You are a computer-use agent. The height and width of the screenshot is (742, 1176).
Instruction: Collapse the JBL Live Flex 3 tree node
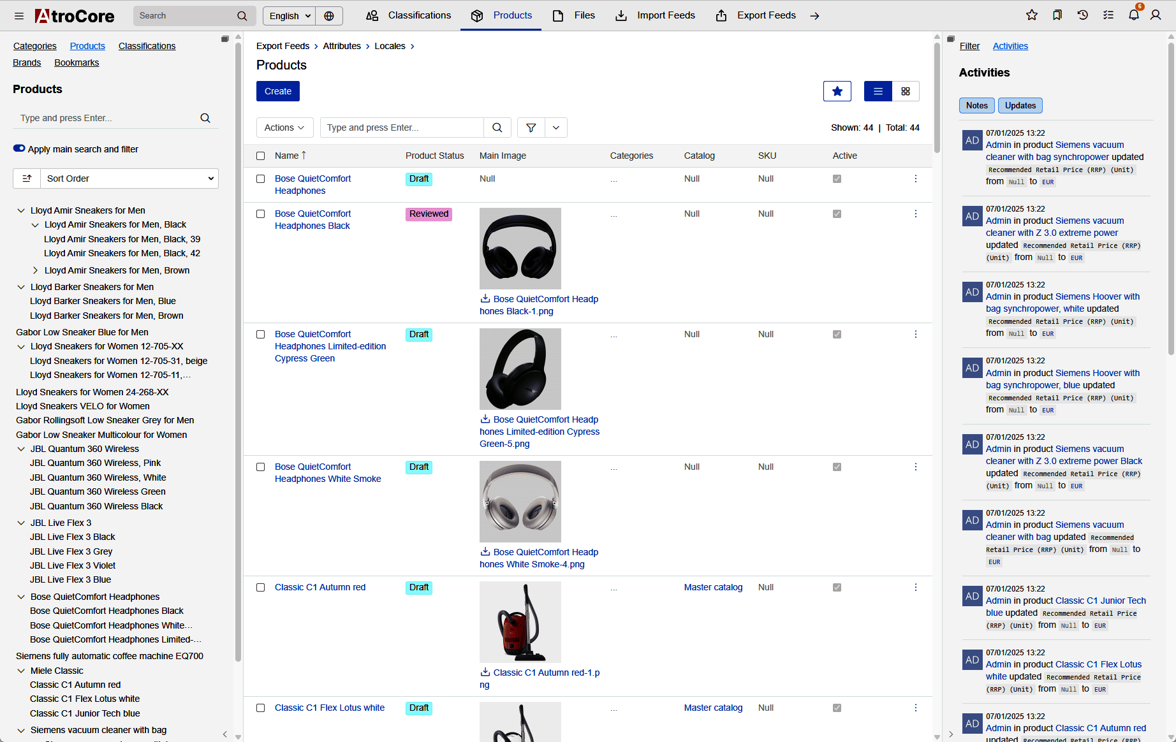pos(21,523)
